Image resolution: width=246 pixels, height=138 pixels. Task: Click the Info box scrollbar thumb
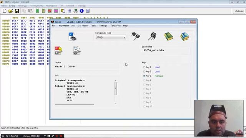116,89
